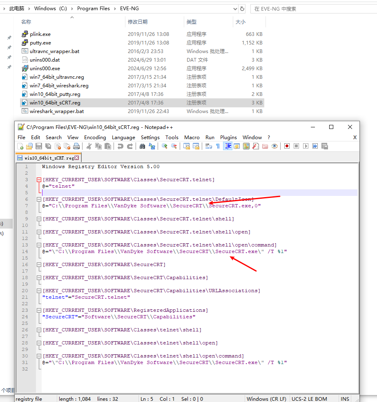The width and height of the screenshot is (377, 402).
Task: Collapse the shell\open fold at line 11
Action: tap(39, 232)
